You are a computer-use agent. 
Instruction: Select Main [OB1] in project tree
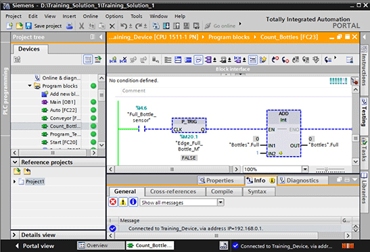62,102
